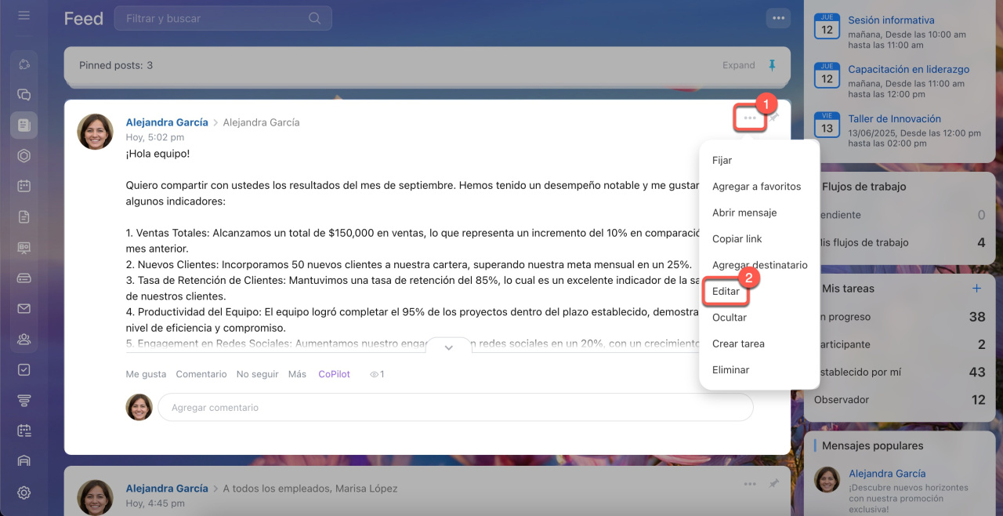Click the Filtrar y buscar search field

pyautogui.click(x=223, y=18)
